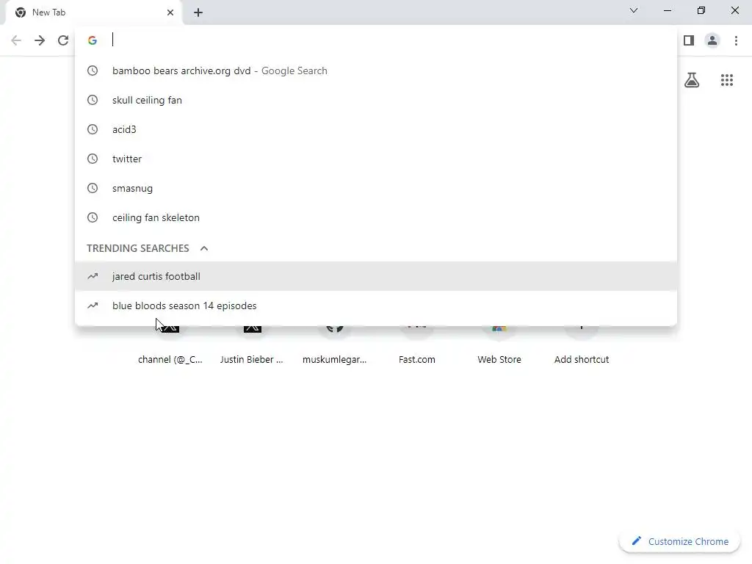Choose suggestion smasnug
Screen dimensions: 752x564
tap(376, 189)
